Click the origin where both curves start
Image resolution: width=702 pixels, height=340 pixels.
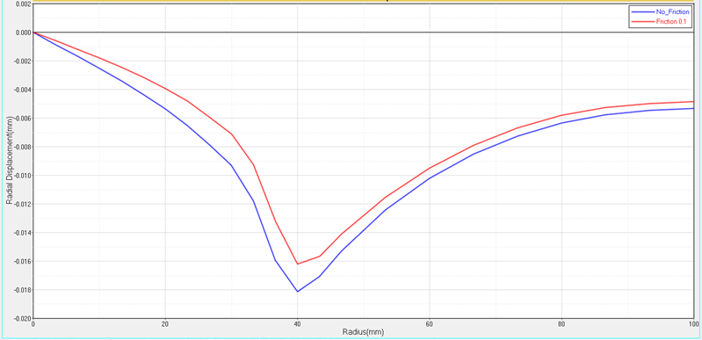(33, 33)
